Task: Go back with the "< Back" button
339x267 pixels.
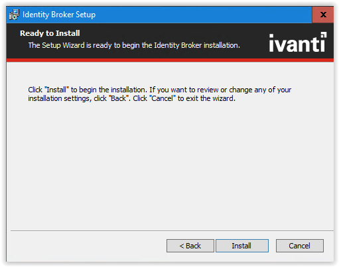Action: 190,246
